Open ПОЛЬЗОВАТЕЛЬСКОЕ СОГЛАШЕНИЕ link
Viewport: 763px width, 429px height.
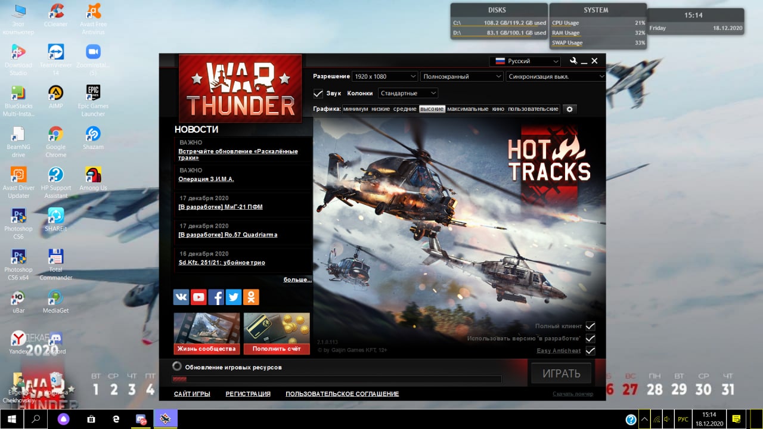click(342, 394)
